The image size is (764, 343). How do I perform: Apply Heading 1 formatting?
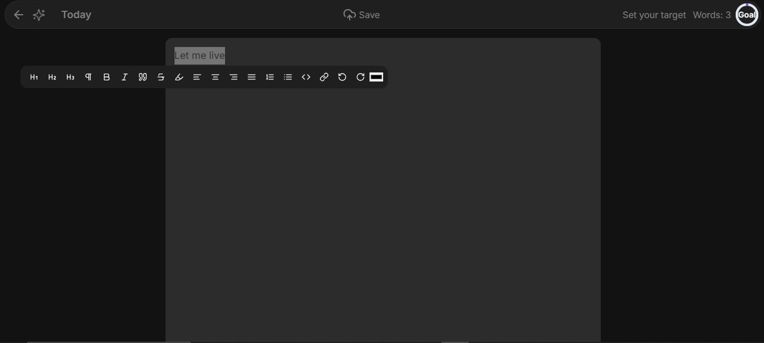(x=34, y=77)
